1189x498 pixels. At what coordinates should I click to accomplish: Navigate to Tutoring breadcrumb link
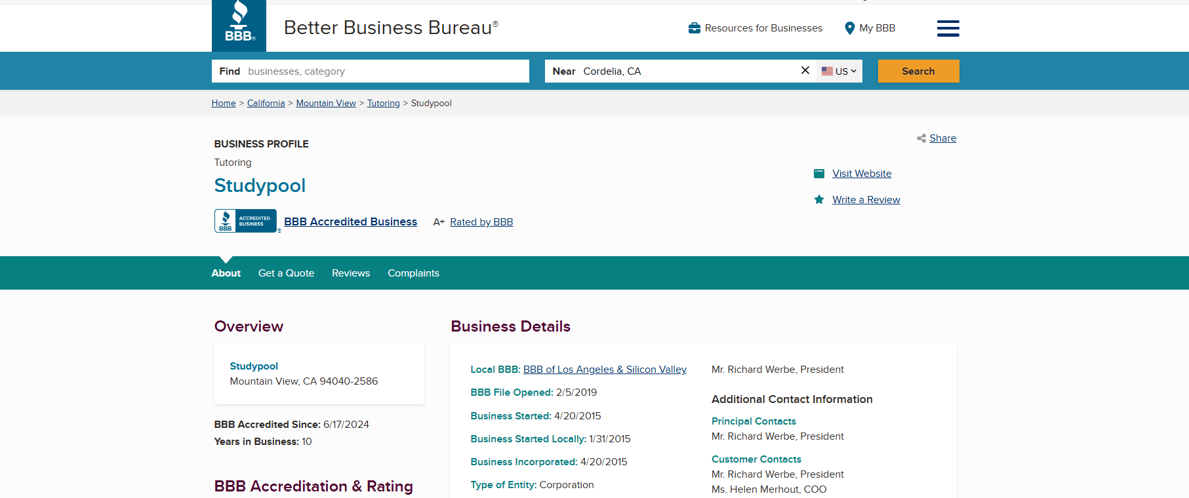pos(383,104)
